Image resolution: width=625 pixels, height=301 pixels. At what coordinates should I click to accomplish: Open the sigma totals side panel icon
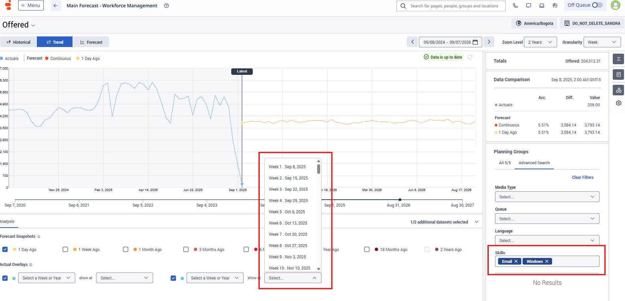618,59
